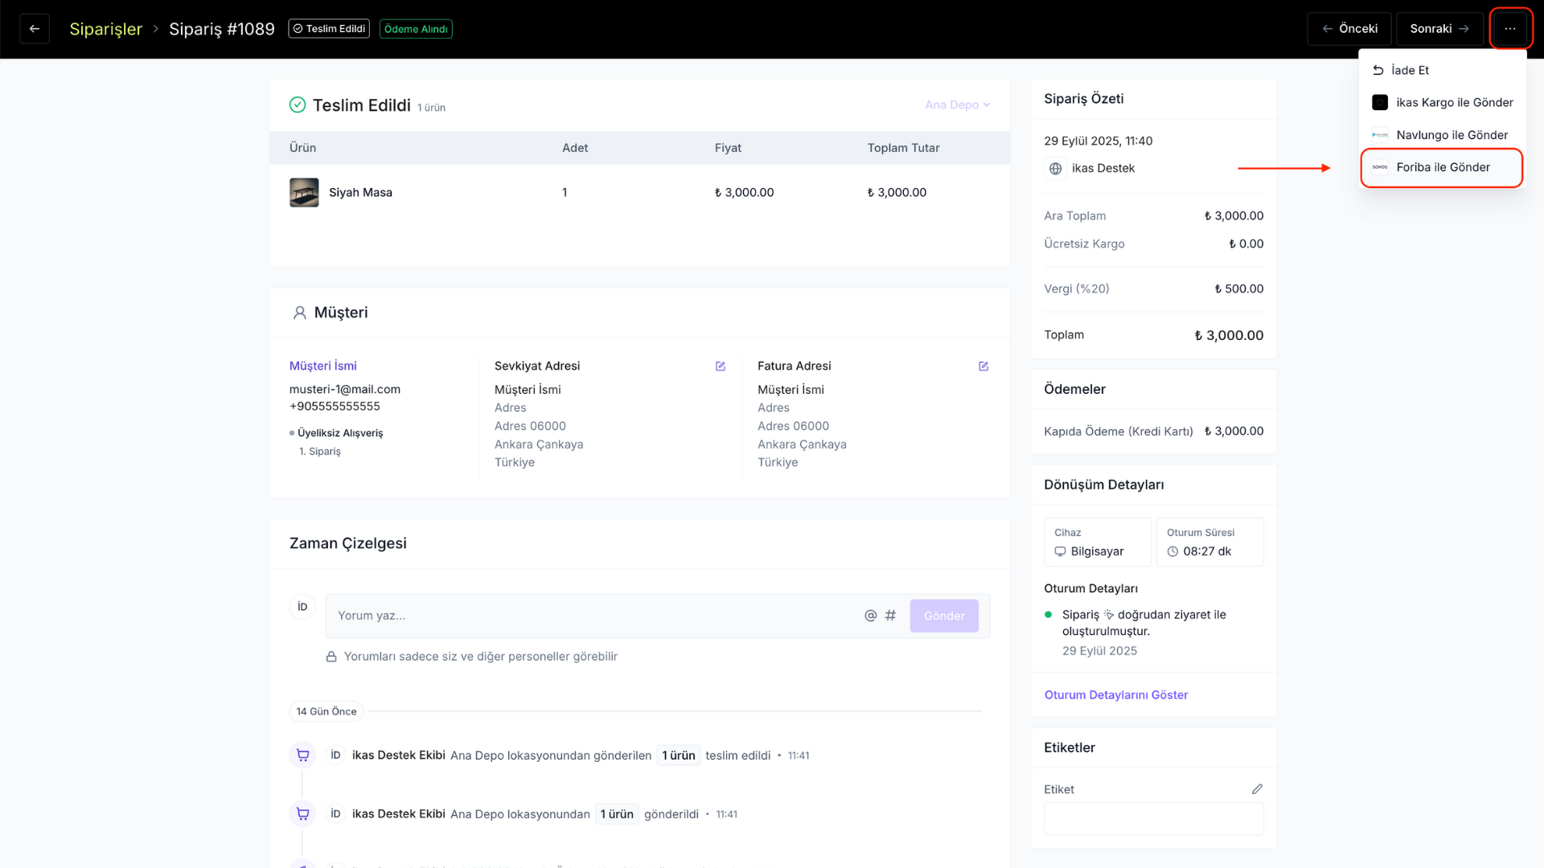Edit Etiket using the pencil icon
Image resolution: width=1544 pixels, height=868 pixels.
click(x=1257, y=789)
